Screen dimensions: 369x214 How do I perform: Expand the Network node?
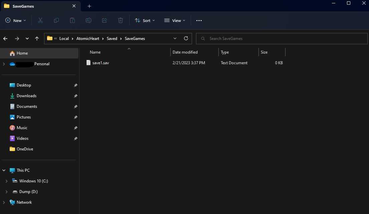(4, 202)
